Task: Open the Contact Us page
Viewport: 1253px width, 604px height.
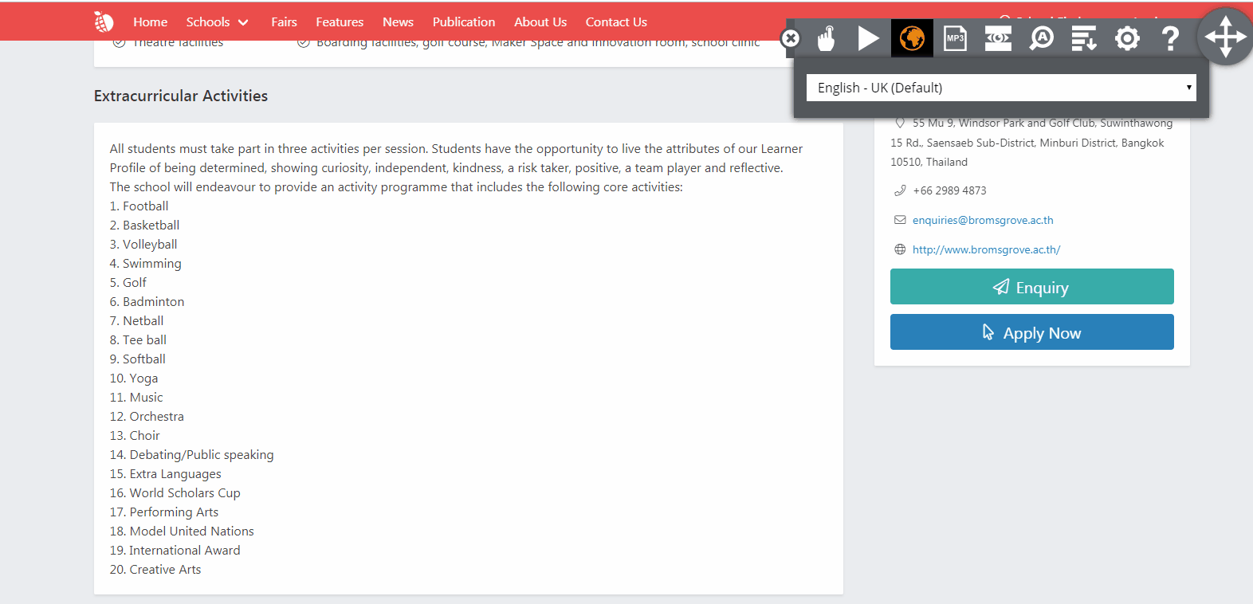Action: click(x=616, y=22)
